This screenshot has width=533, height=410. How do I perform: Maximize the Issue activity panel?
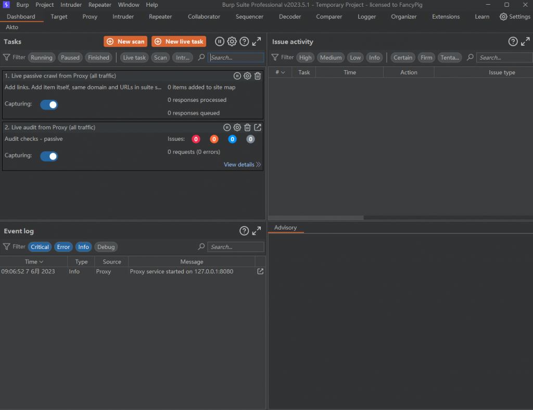(525, 42)
